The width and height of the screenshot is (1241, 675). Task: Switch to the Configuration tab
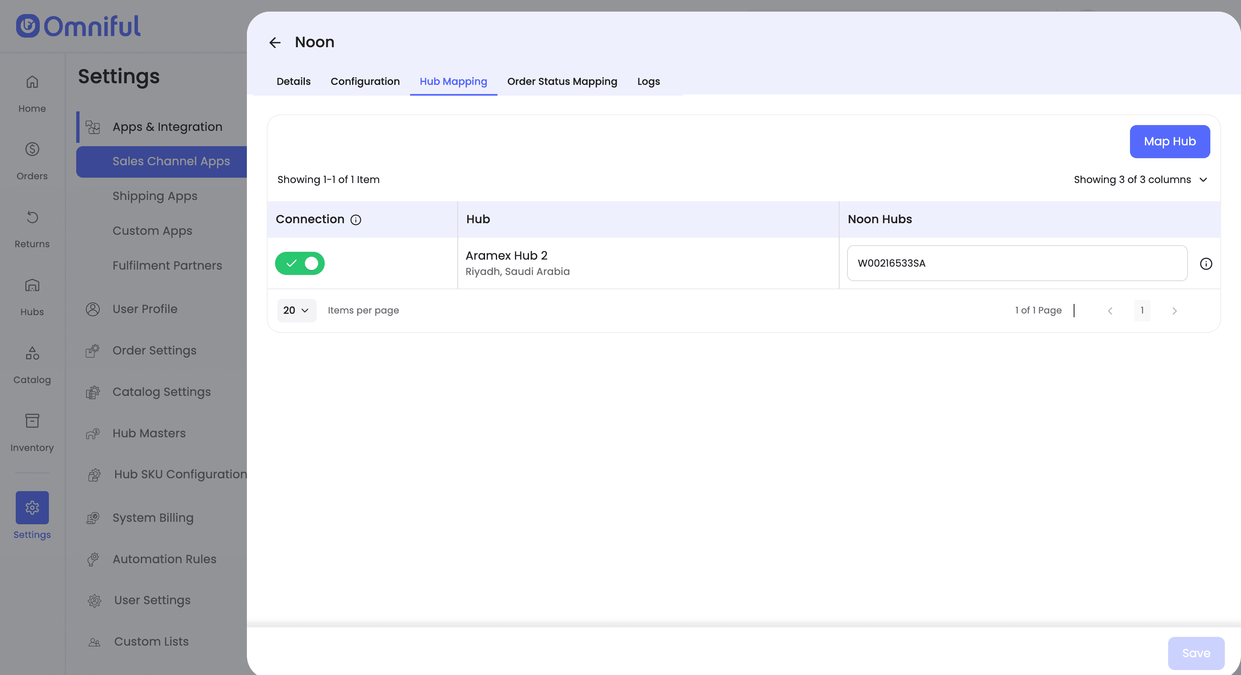(365, 82)
